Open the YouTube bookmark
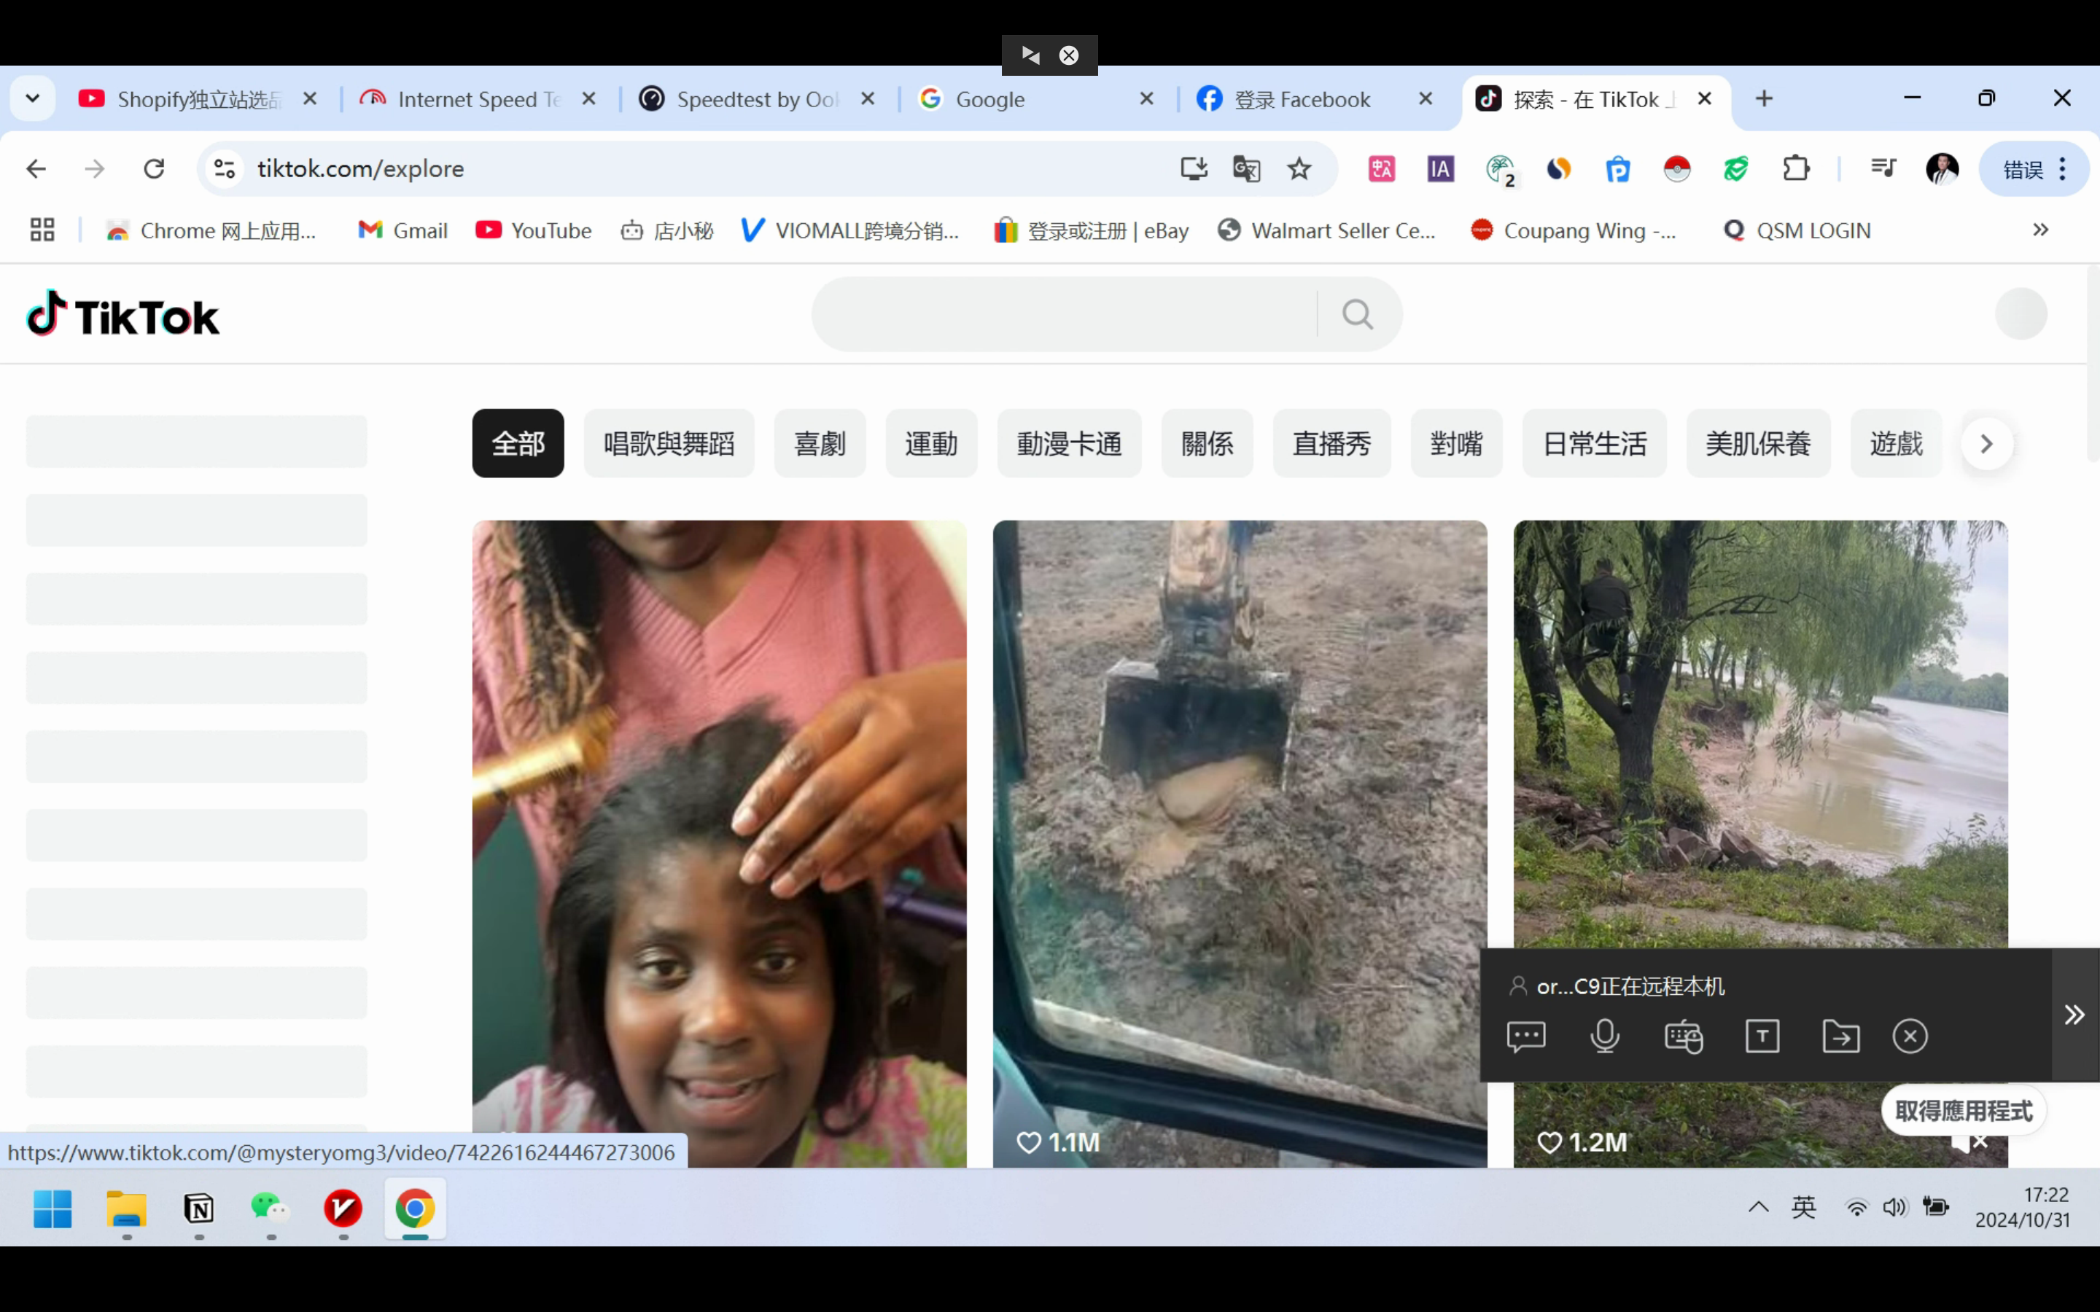This screenshot has width=2100, height=1312. coord(534,230)
